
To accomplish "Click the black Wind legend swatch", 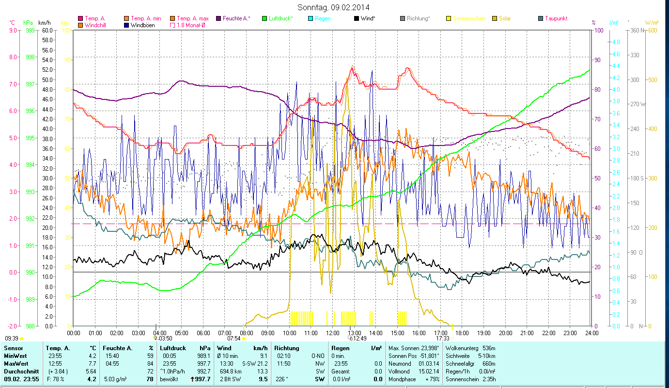I will point(357,18).
